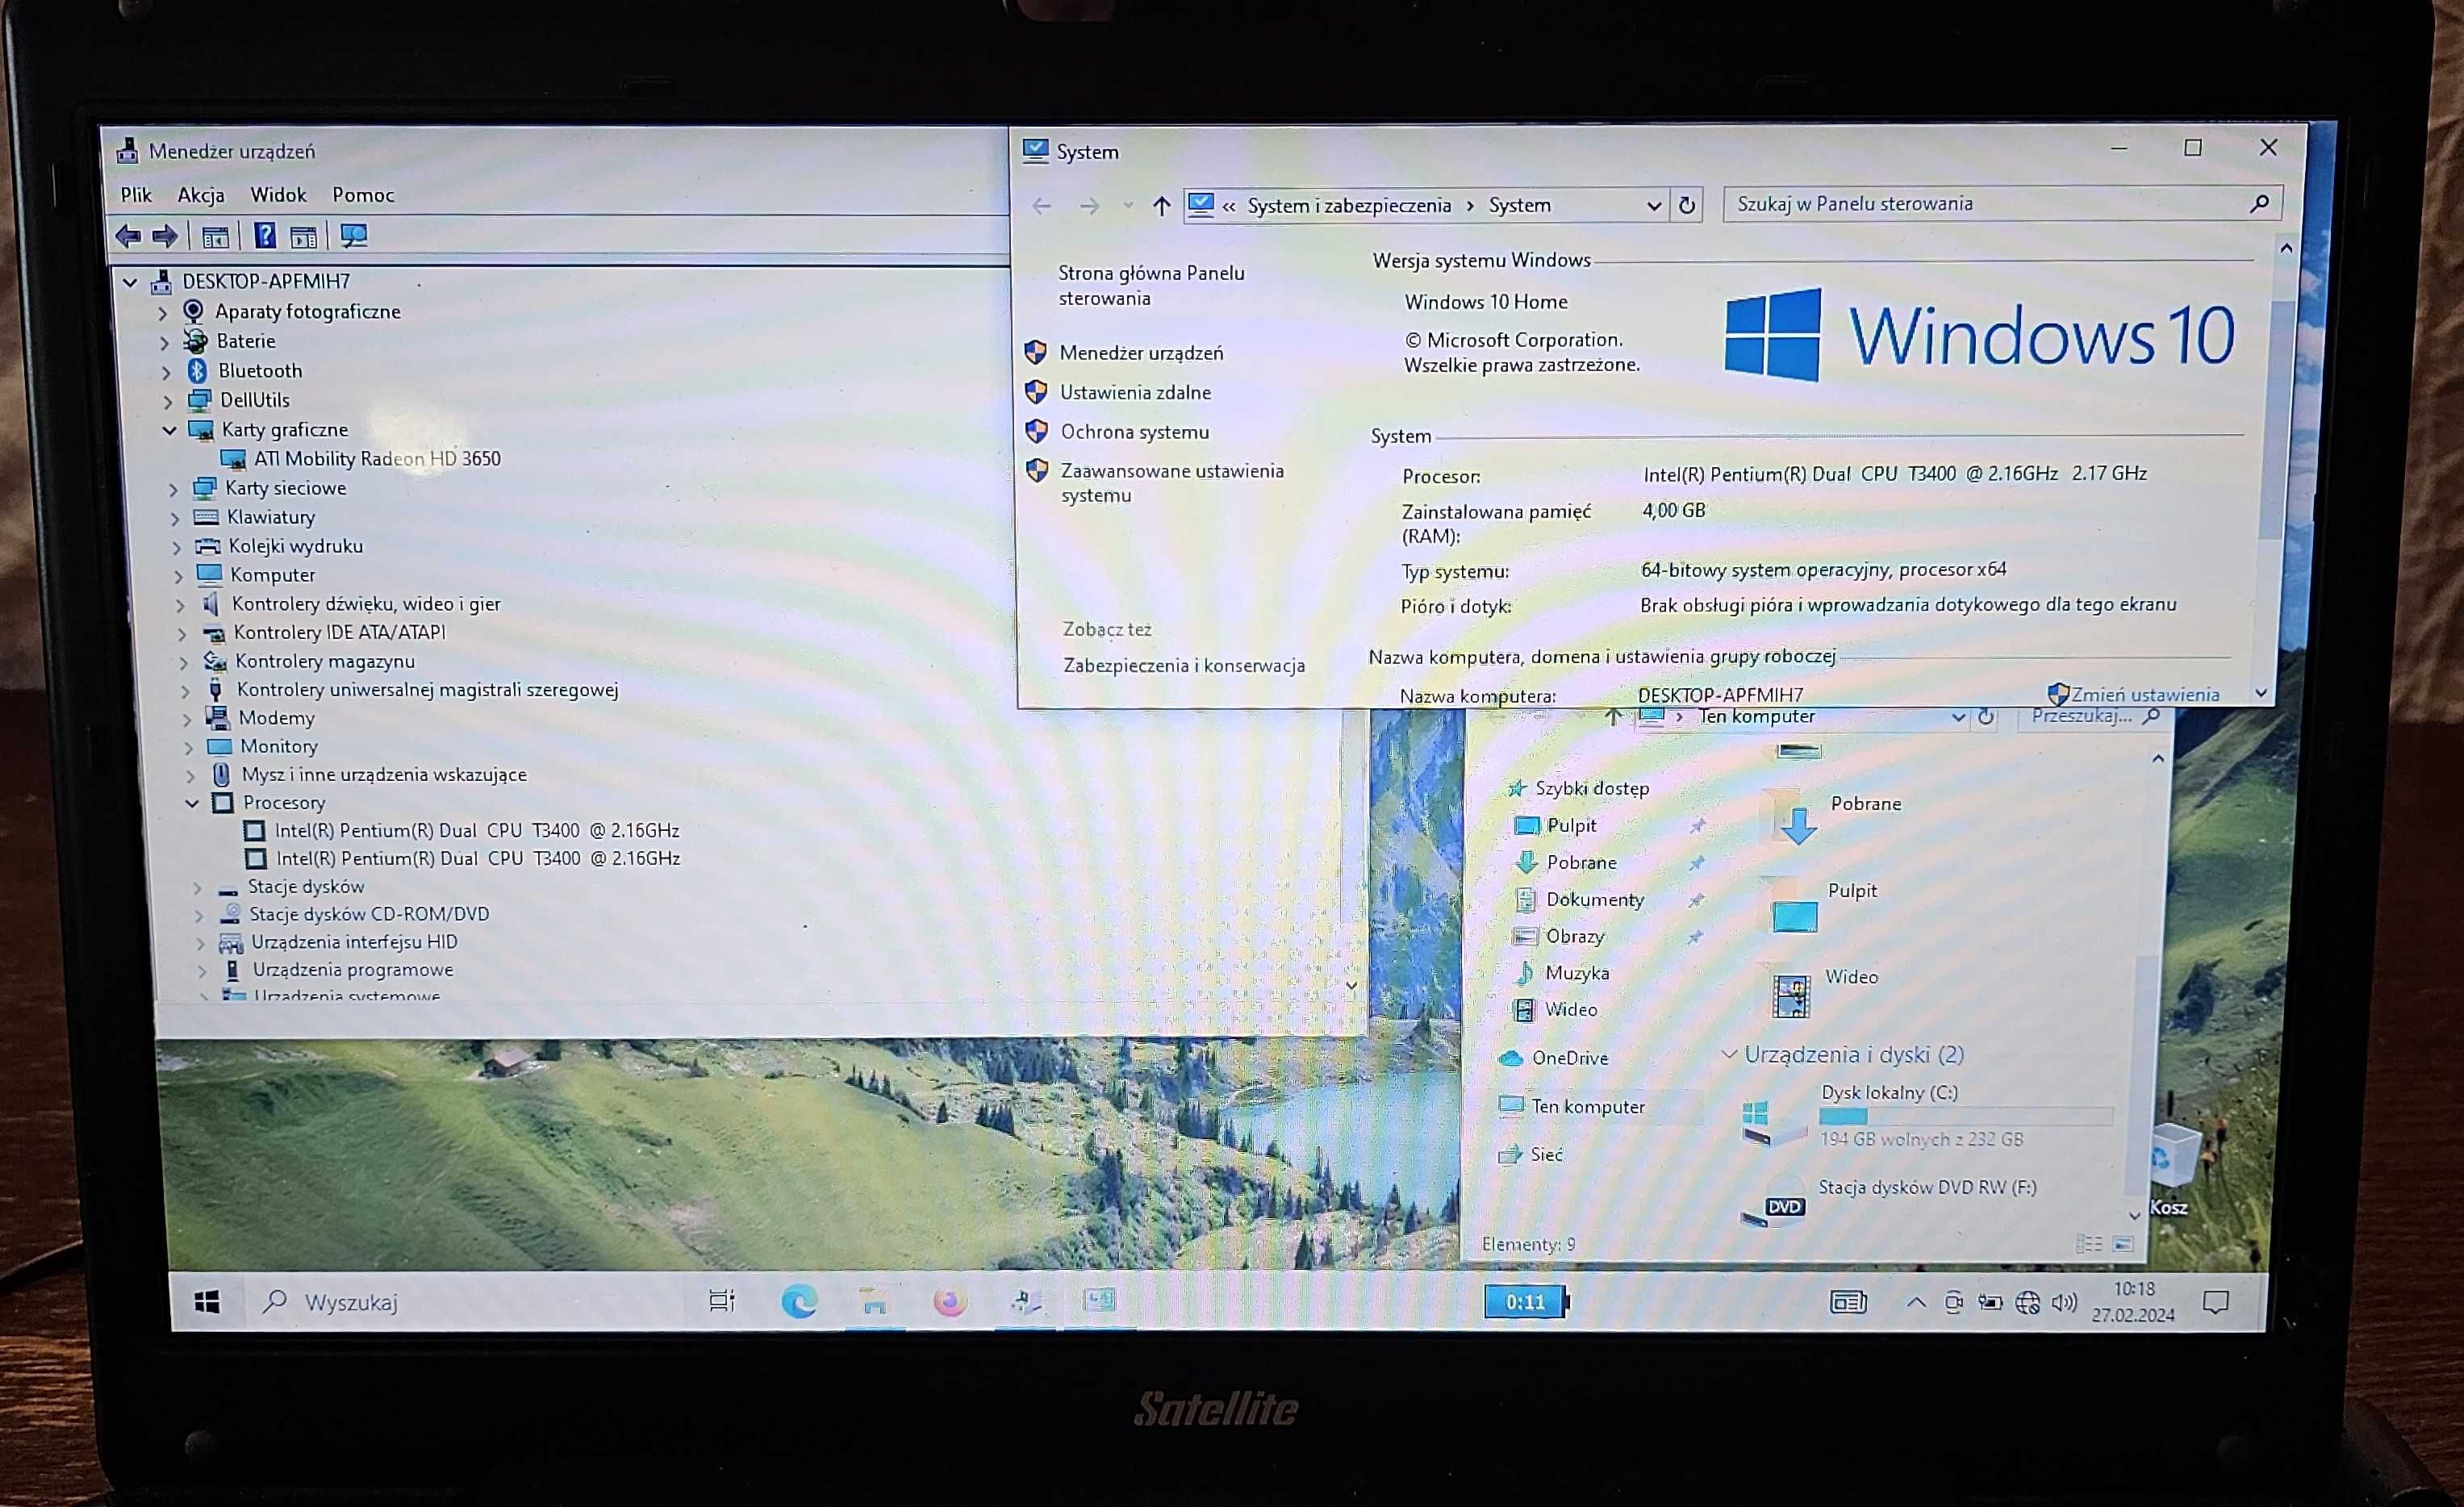Click the Stacje dysków CD-ROM/DVD icon

pos(230,914)
